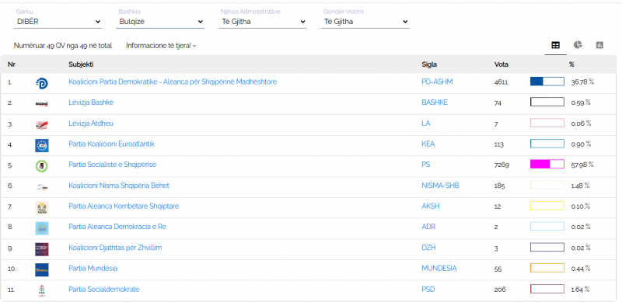622x302 pixels.
Task: Click the Partia Socialiste rose logo
Action: [42, 165]
